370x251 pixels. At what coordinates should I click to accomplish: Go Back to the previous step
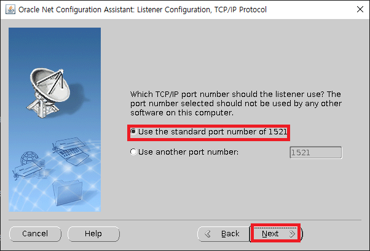pyautogui.click(x=223, y=234)
